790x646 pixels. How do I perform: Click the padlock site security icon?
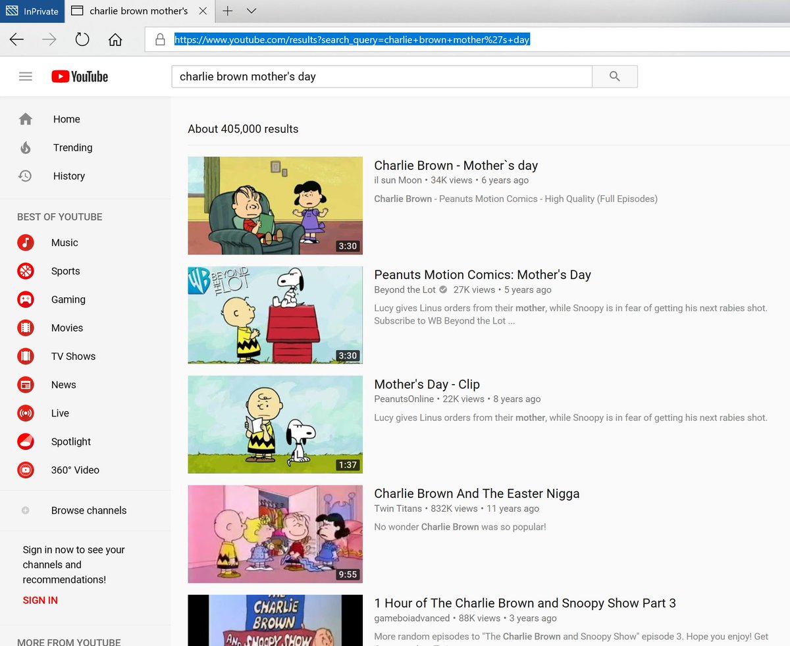[x=160, y=39]
